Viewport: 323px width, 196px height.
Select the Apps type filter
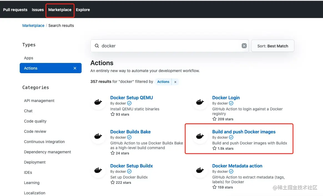[x=29, y=58]
